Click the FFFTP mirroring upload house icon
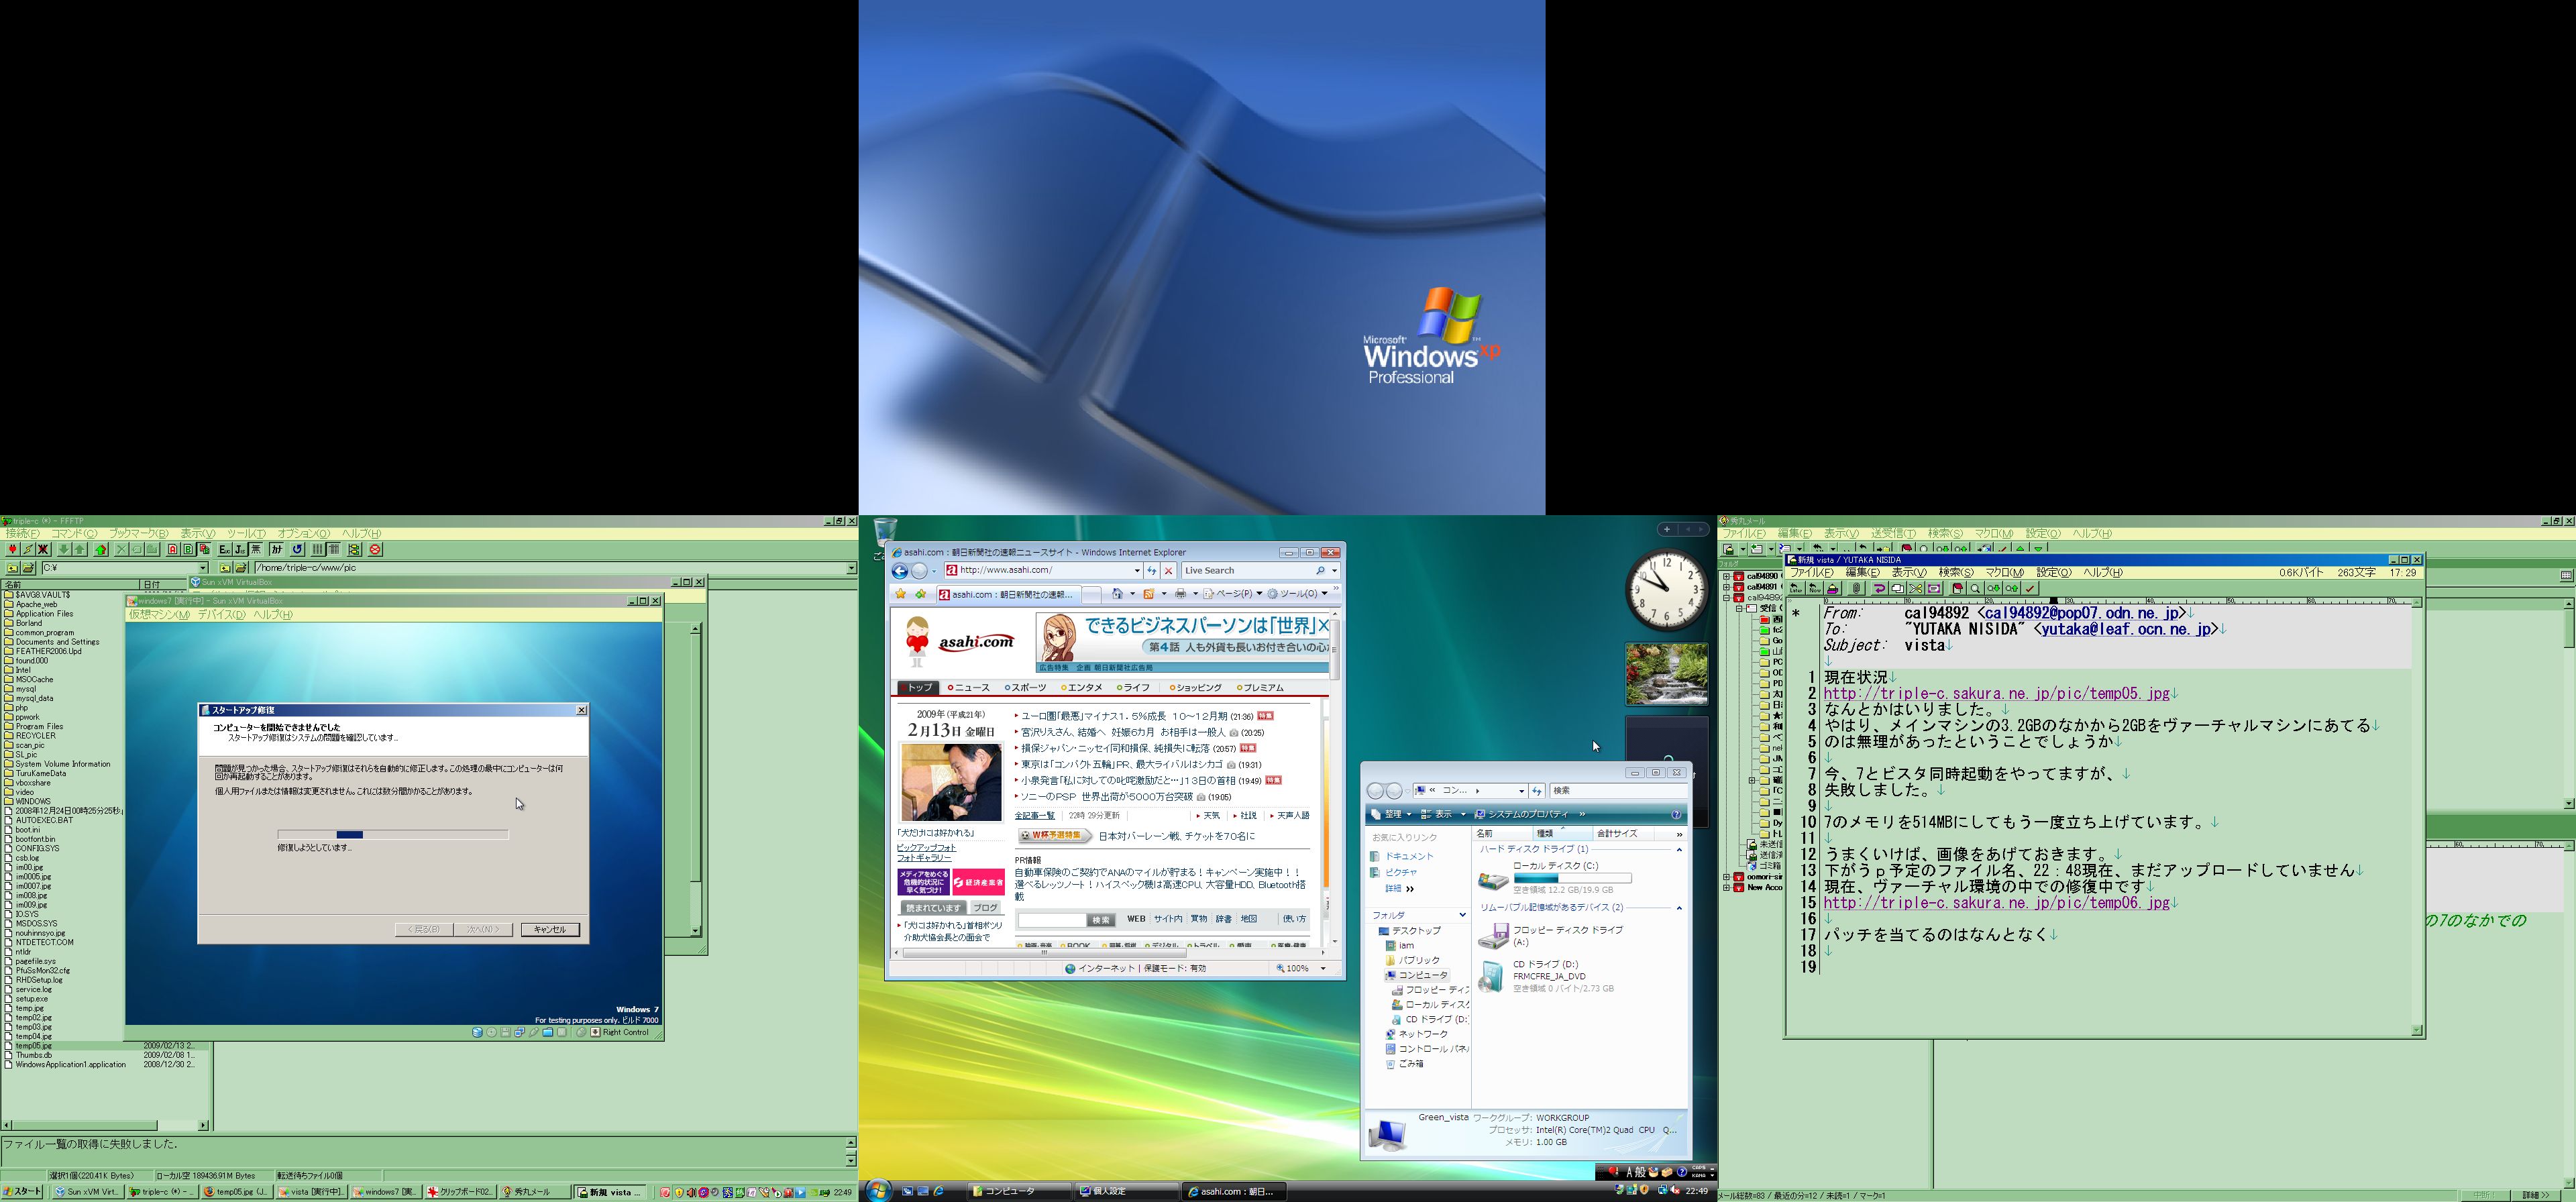The image size is (2576, 1202). point(101,549)
